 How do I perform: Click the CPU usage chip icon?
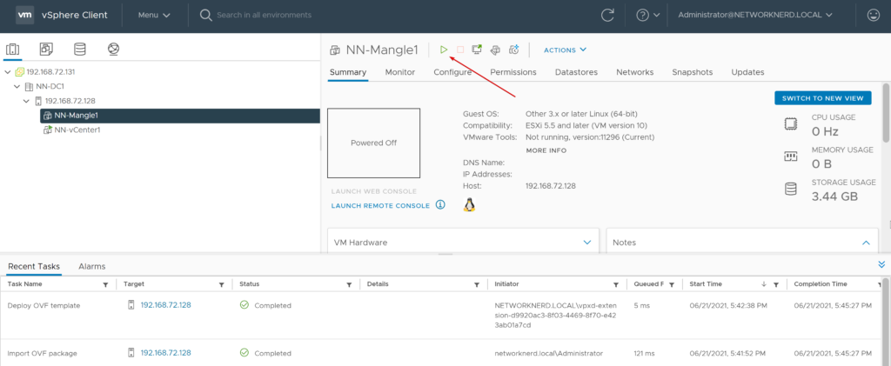tap(790, 125)
